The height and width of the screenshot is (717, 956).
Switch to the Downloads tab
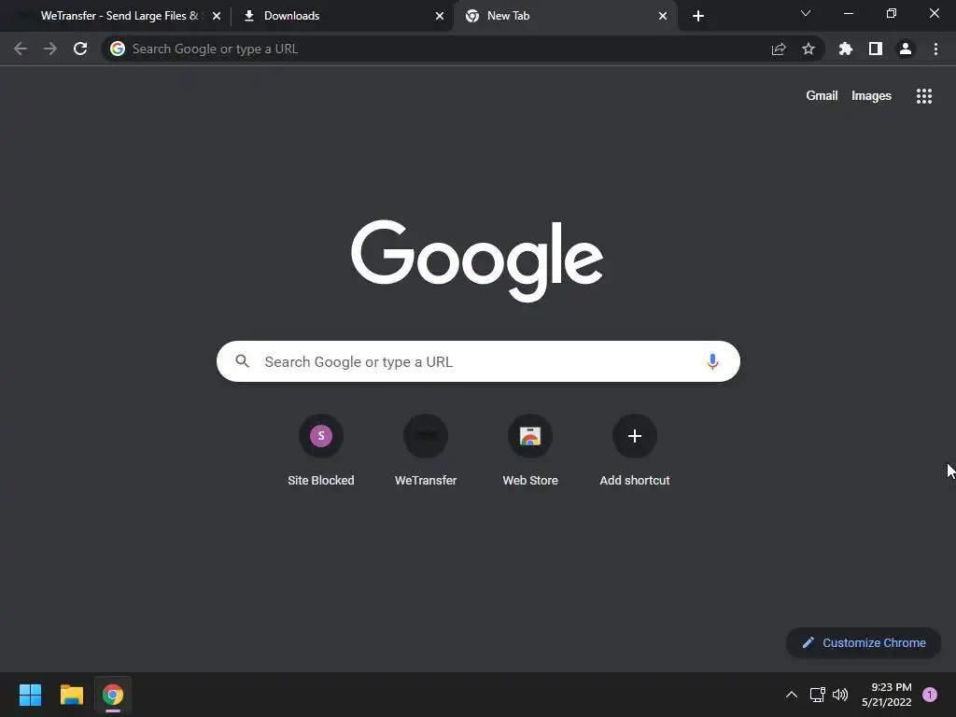tap(342, 16)
